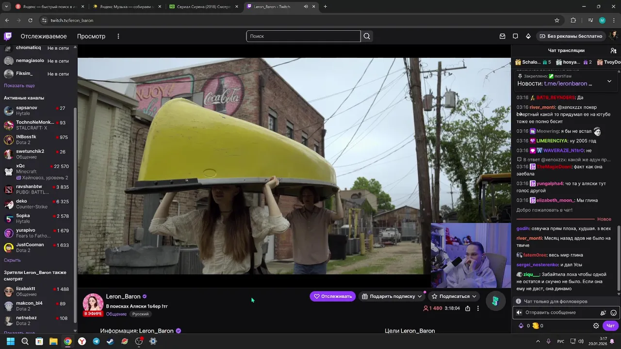Open the Bits crown icon in header
Viewport: 621px width, 349px height.
[x=528, y=36]
